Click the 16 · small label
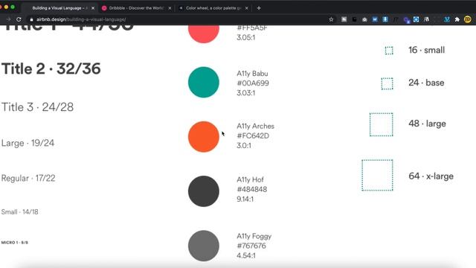 tap(426, 50)
